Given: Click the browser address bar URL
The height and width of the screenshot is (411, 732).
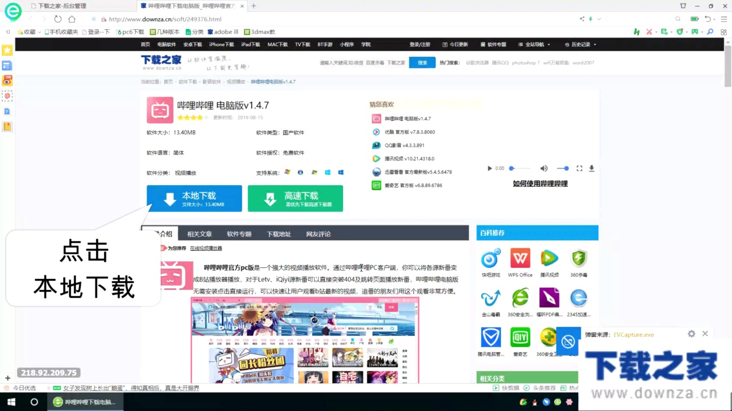Looking at the screenshot, I should click(x=165, y=19).
